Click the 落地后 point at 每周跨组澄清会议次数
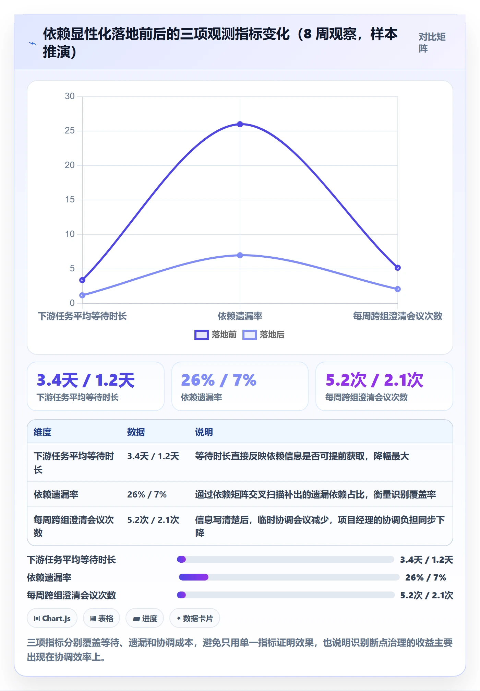Screen dimensions: 480x691 coord(398,289)
